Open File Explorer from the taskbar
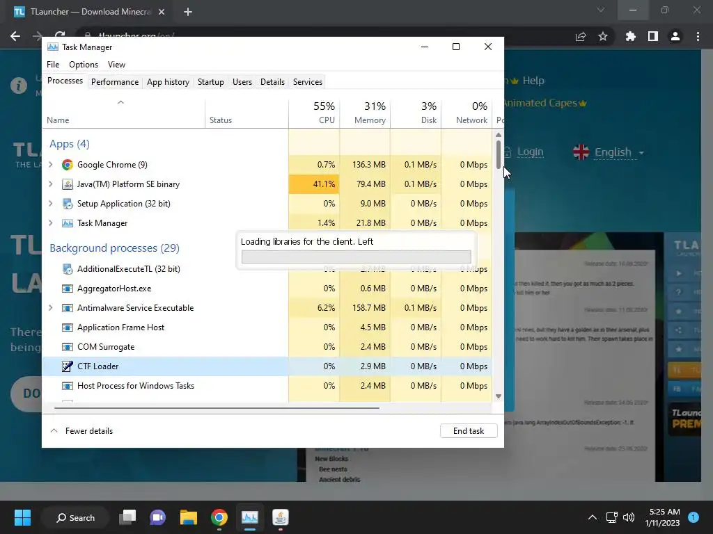The image size is (713, 534). coord(188,517)
